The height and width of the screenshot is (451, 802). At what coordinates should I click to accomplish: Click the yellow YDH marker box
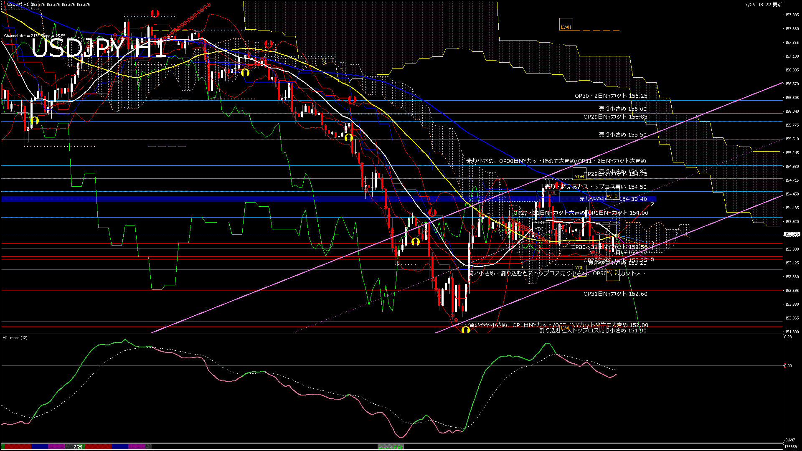coord(579,174)
